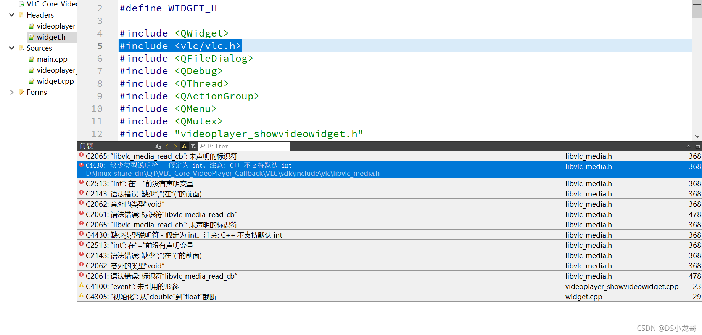Click the editor vertical scrollbar thumb
Viewport: 702px width, 335px height.
coord(697,9)
